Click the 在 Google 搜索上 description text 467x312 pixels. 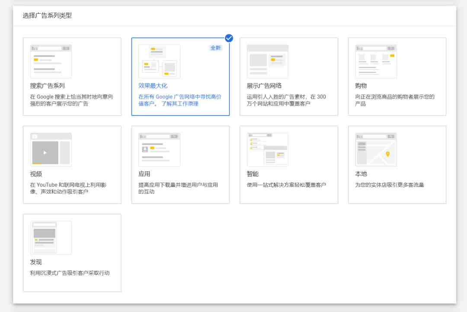tap(71, 100)
